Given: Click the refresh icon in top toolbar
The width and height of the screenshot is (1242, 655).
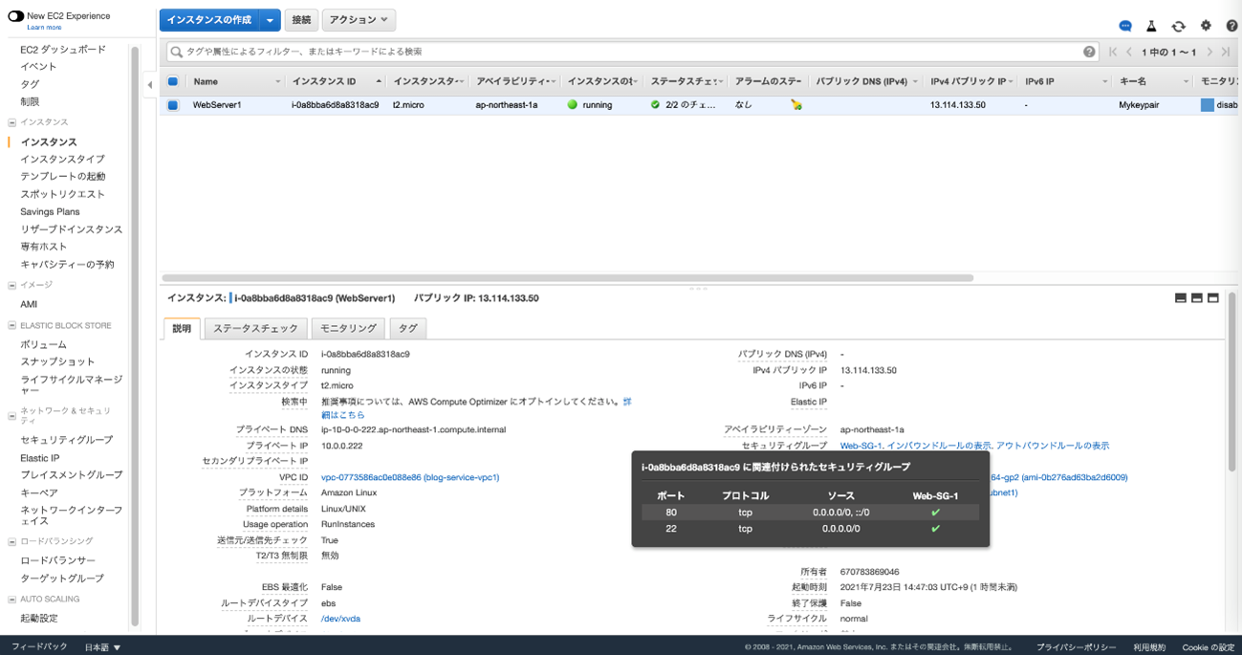Looking at the screenshot, I should 1178,26.
